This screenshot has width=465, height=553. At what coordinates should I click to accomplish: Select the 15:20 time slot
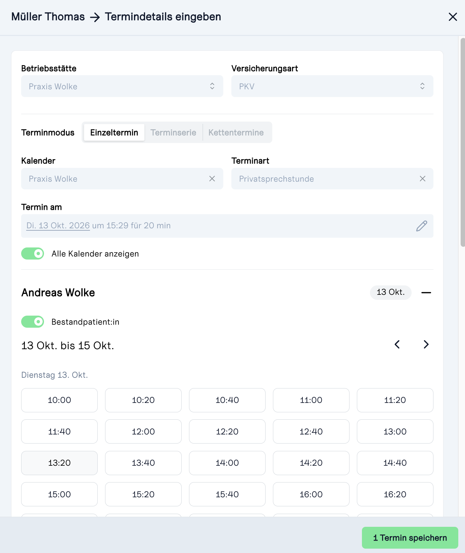click(x=143, y=494)
